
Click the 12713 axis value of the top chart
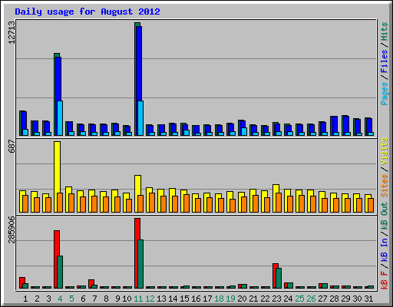[x=12, y=33]
